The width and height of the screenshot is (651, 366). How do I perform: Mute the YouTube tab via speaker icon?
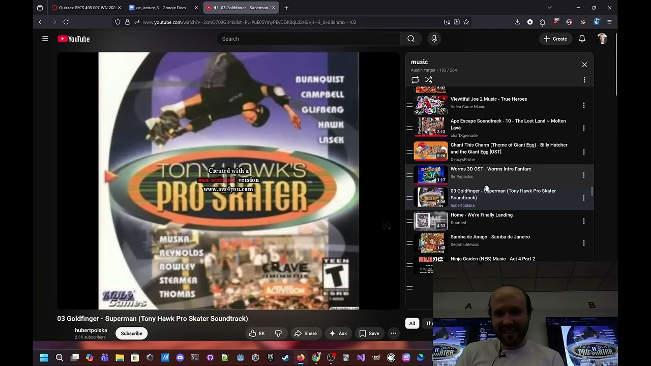pos(216,8)
